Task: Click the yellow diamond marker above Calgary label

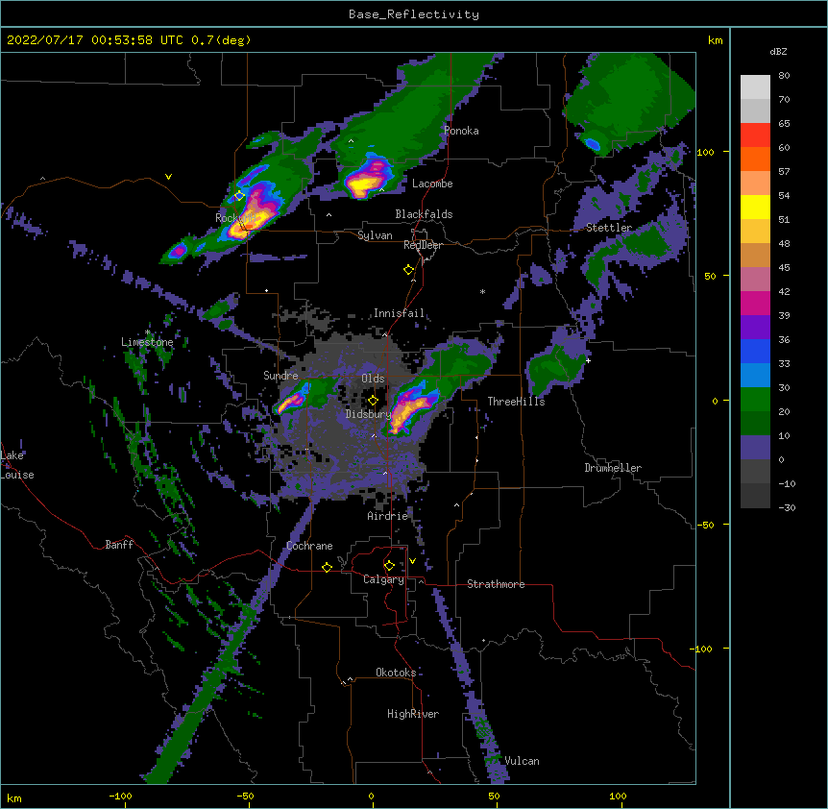Action: [389, 566]
